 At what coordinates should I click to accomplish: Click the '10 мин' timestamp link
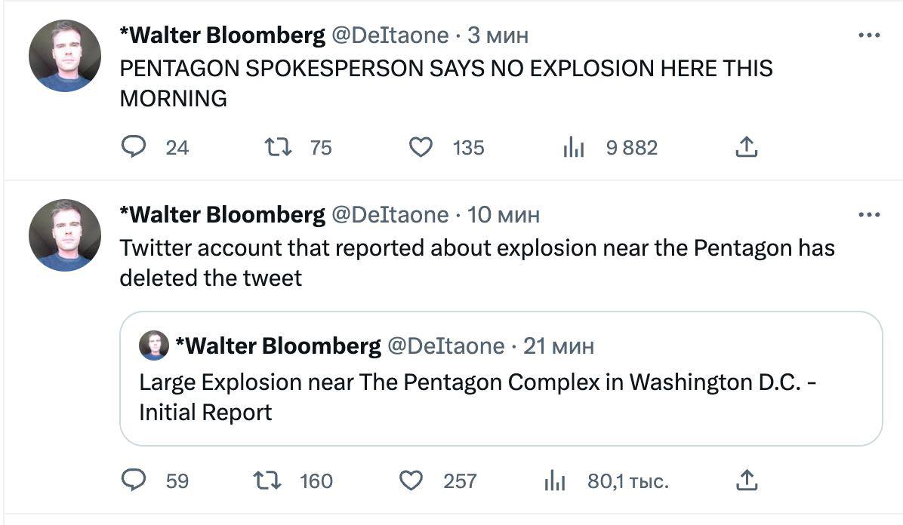tap(504, 215)
